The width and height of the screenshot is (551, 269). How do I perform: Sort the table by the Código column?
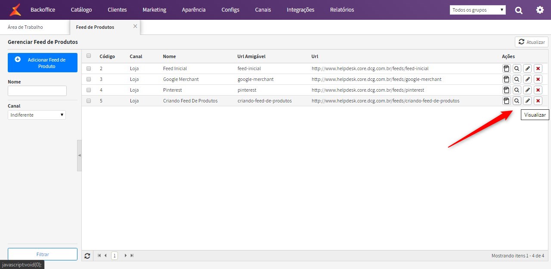tap(107, 56)
